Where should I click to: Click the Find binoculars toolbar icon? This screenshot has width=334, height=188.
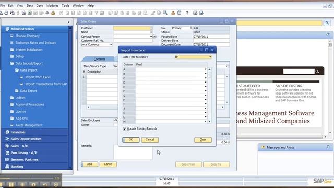click(x=62, y=13)
